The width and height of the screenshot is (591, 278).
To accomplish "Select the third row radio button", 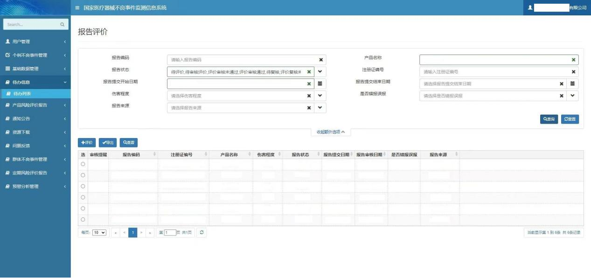I will pos(83,186).
